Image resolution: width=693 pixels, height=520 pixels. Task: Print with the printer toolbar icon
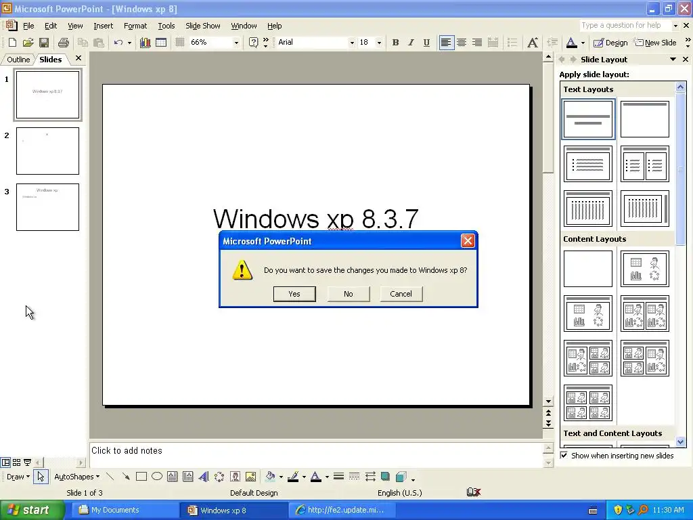point(64,43)
